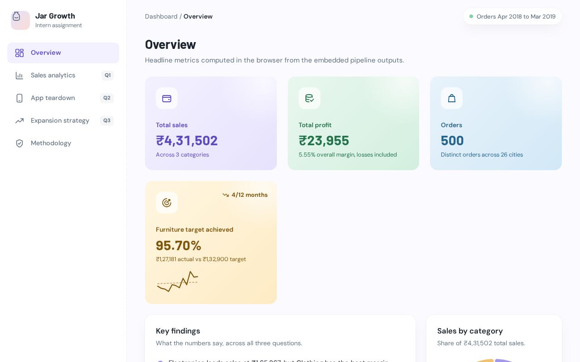The image size is (580, 362).
Task: Click the 'Intern assignment' subtitle
Action: tap(58, 25)
